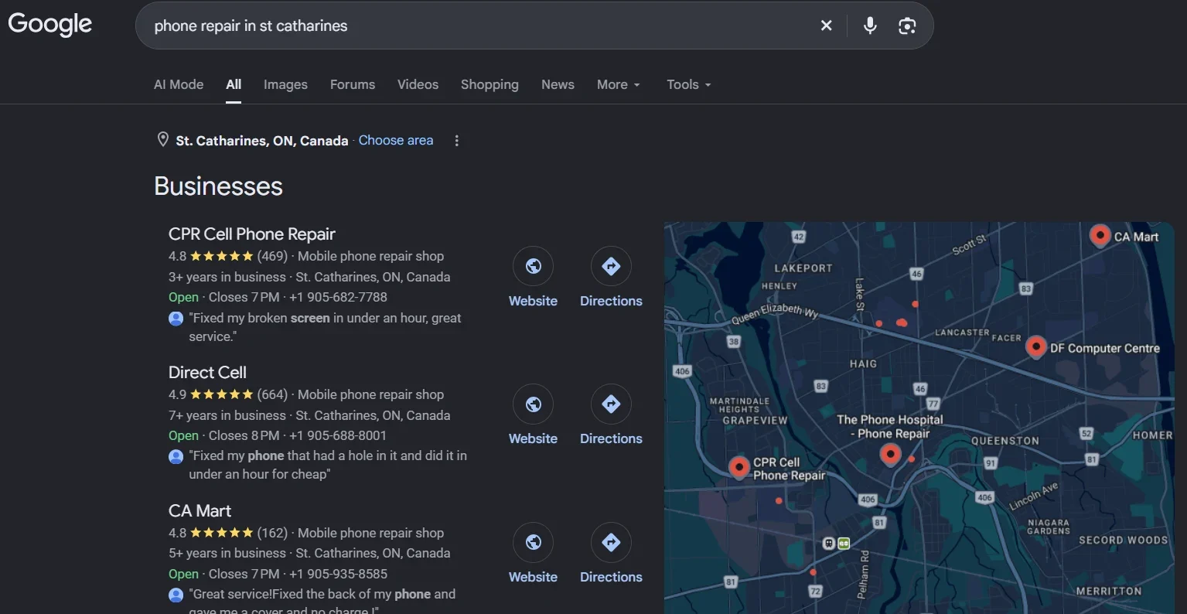Click the Directions icon for Direct Cell
Viewport: 1187px width, 614px height.
click(x=611, y=404)
